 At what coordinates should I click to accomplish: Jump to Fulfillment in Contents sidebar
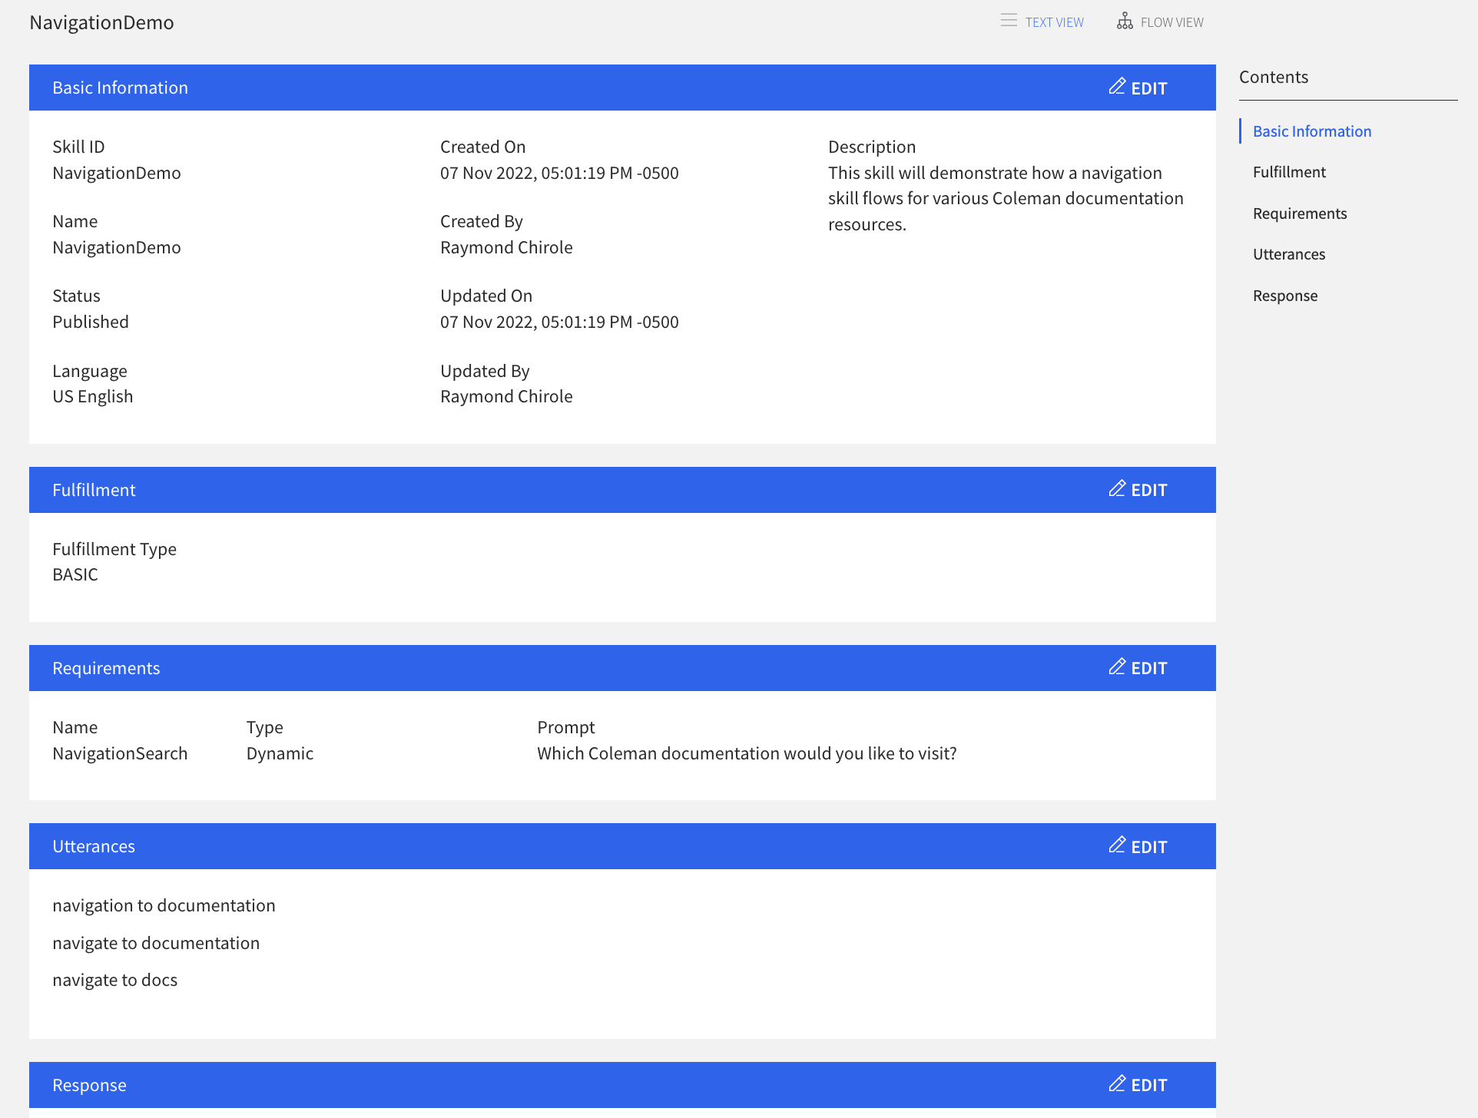1289,172
